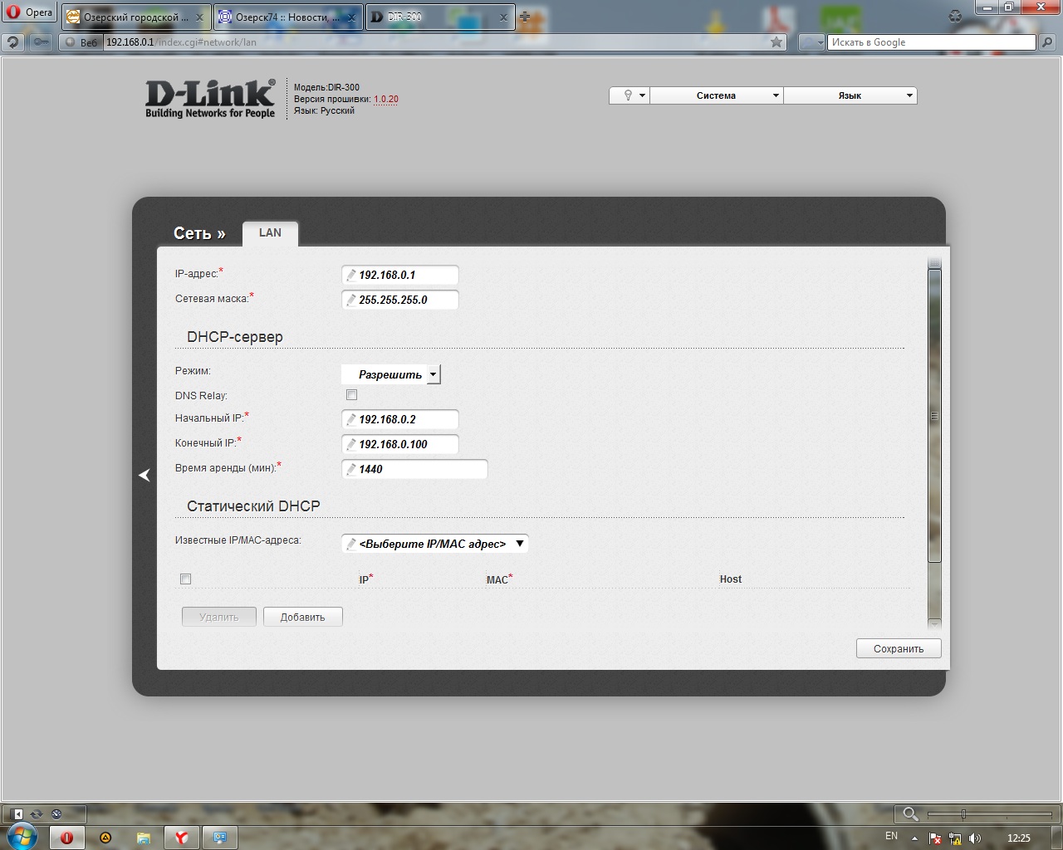Image resolution: width=1063 pixels, height=850 pixels.
Task: Toggle the Opera panels button in status bar
Action: 17,814
